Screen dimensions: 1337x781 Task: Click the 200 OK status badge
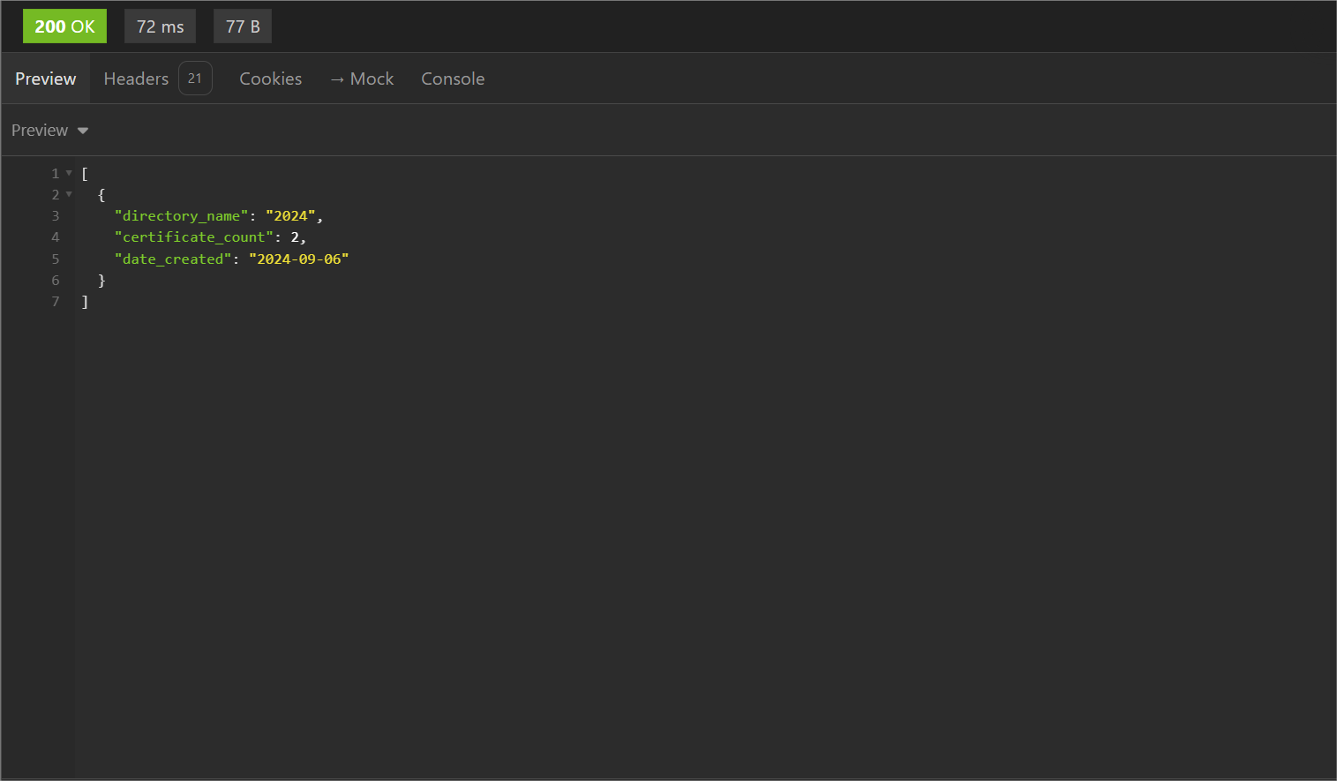(x=64, y=26)
